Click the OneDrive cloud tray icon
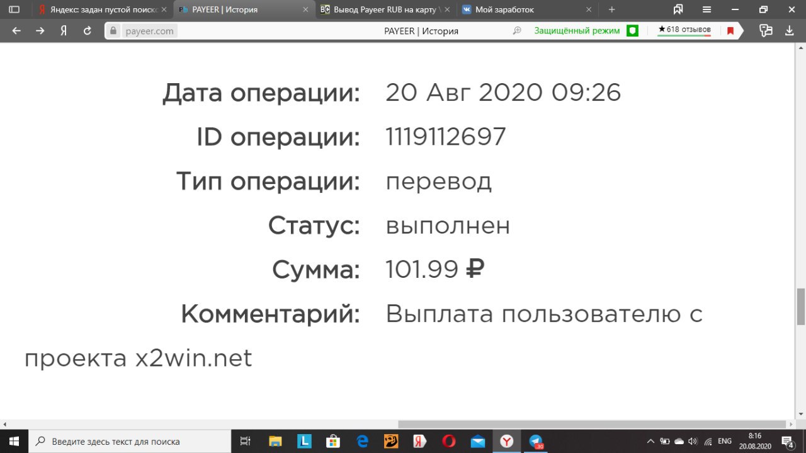This screenshot has height=453, width=806. point(679,441)
